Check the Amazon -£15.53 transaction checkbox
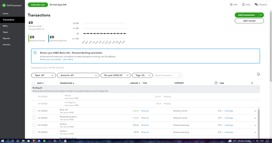This screenshot has width=272, height=143. [34, 125]
